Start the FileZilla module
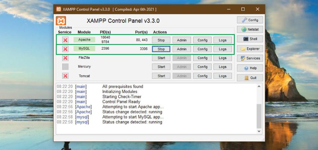Screen dimensions: 318x150 point(161,58)
